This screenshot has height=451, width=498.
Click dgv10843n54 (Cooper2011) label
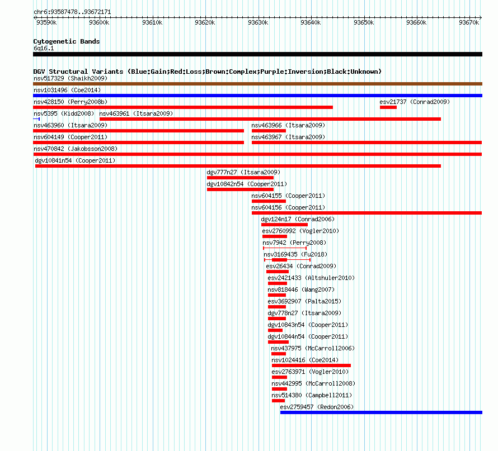(x=308, y=325)
